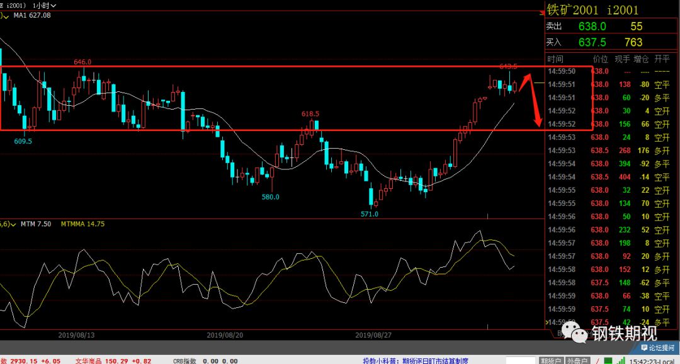This screenshot has height=364, width=680.
Task: Select the tick row with volume 232
Action: point(609,230)
